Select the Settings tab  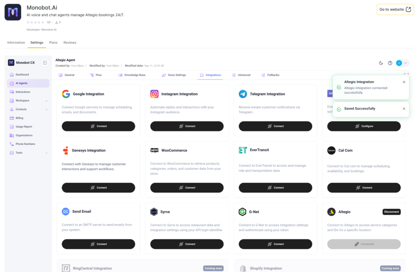36,43
